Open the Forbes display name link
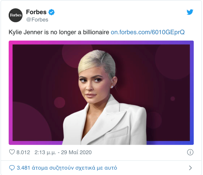The width and height of the screenshot is (203, 175). [x=36, y=12]
